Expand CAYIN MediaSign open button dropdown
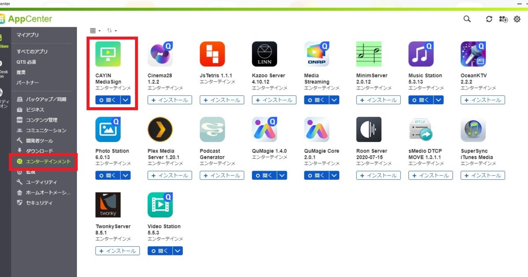 point(126,100)
